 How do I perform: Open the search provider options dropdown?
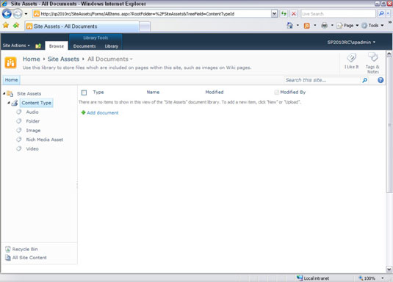389,13
